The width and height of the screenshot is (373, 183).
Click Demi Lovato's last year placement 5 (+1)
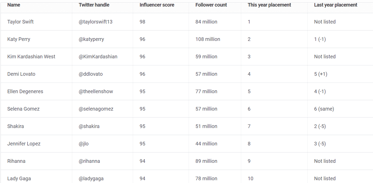coord(320,74)
